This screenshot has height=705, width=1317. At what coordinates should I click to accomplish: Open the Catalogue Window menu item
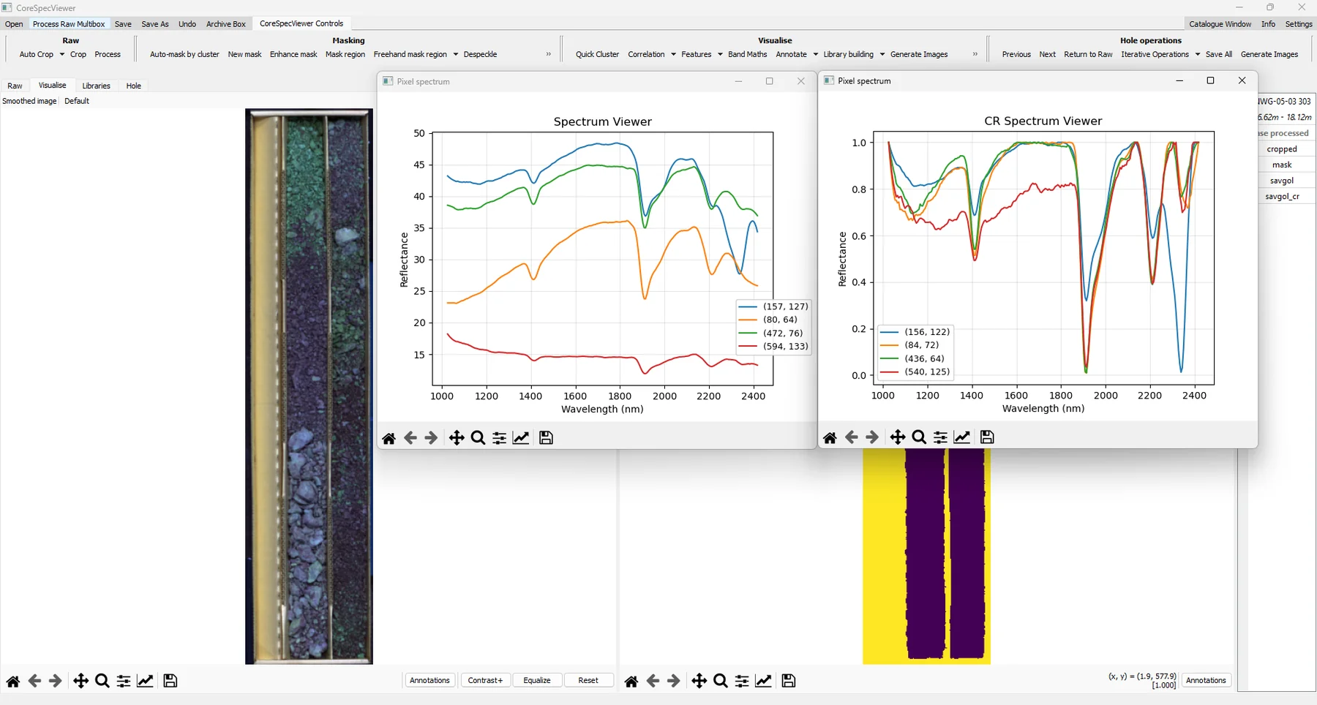[x=1220, y=24]
